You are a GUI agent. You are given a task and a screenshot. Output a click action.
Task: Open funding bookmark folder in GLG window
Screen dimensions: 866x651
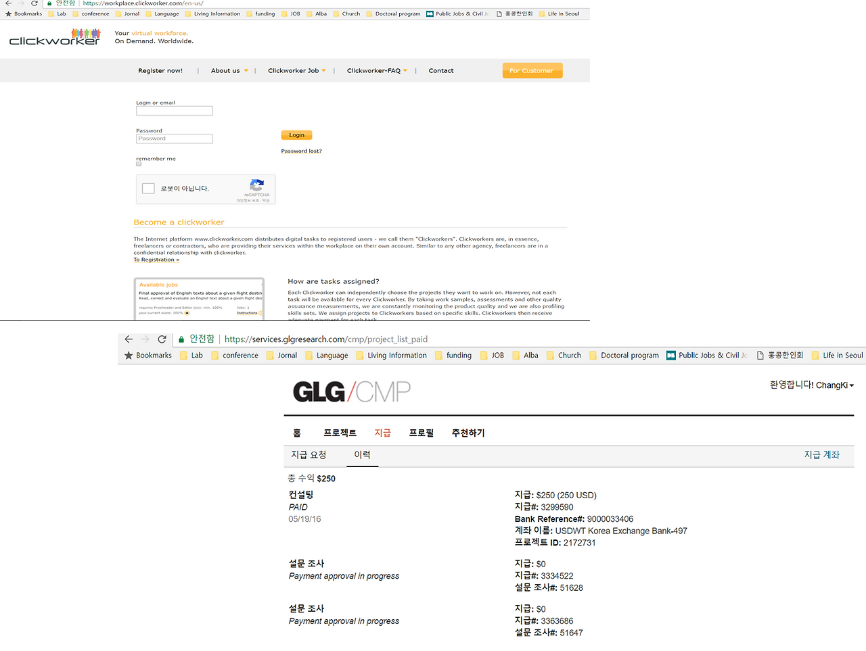[453, 356]
